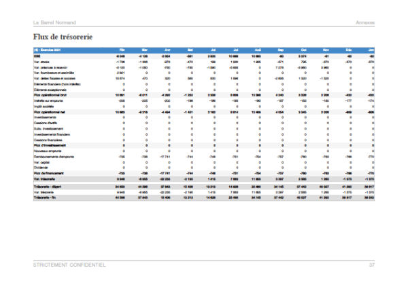The width and height of the screenshot is (408, 287).
Task: Select 'Intérêts sur emprunts' row label
Action: (x=48, y=101)
